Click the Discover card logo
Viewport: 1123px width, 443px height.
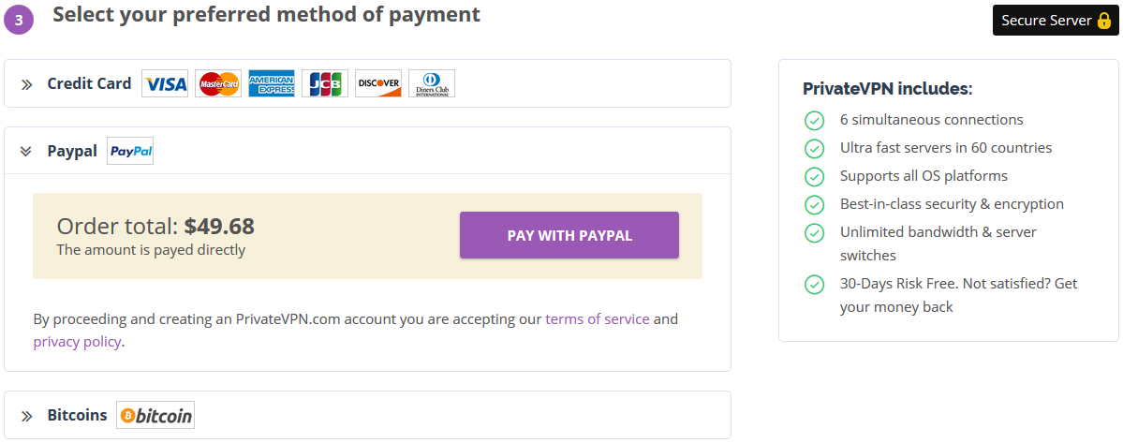tap(378, 83)
